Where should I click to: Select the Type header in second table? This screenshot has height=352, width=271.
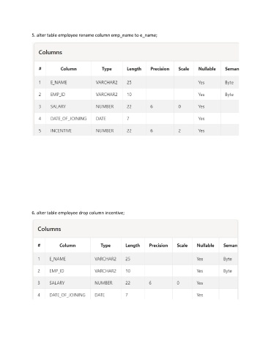[x=105, y=246]
